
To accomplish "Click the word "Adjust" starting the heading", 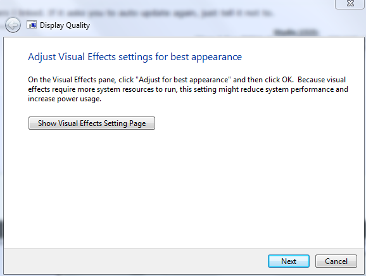I will 42,57.
